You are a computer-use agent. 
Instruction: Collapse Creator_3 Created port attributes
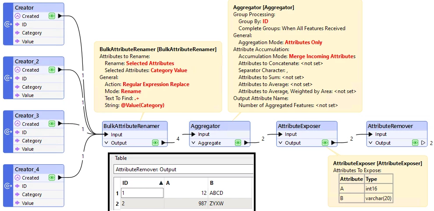[18, 124]
